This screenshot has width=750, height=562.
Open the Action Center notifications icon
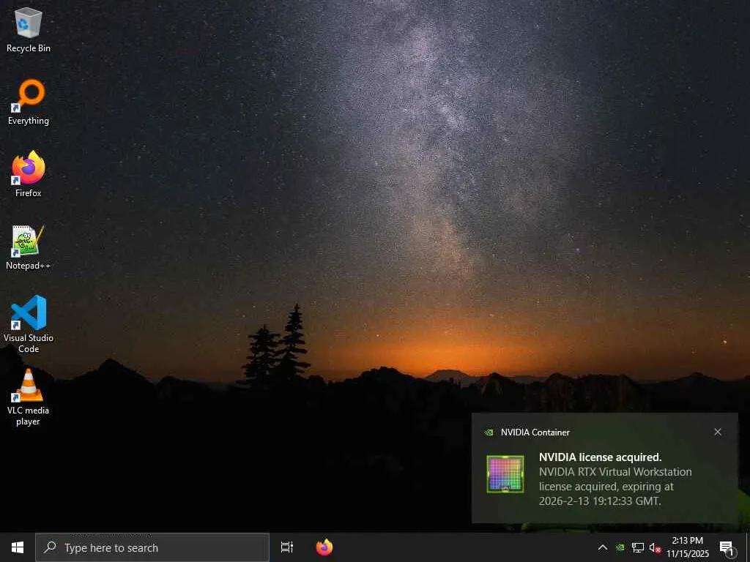point(727,547)
